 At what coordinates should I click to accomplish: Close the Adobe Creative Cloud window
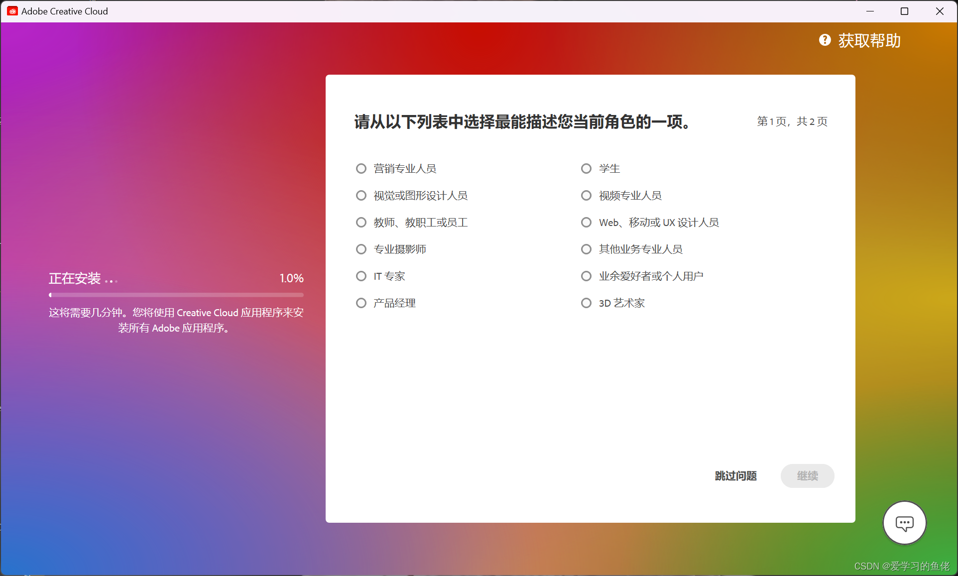940,11
